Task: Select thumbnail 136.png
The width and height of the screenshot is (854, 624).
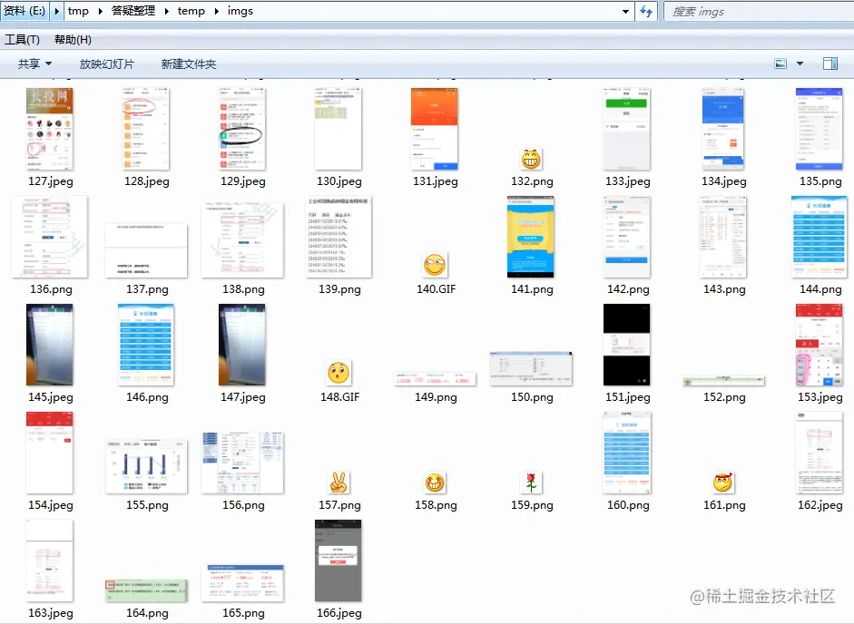Action: click(50, 237)
